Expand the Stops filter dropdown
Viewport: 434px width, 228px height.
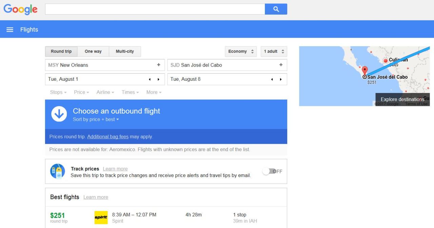(x=58, y=92)
